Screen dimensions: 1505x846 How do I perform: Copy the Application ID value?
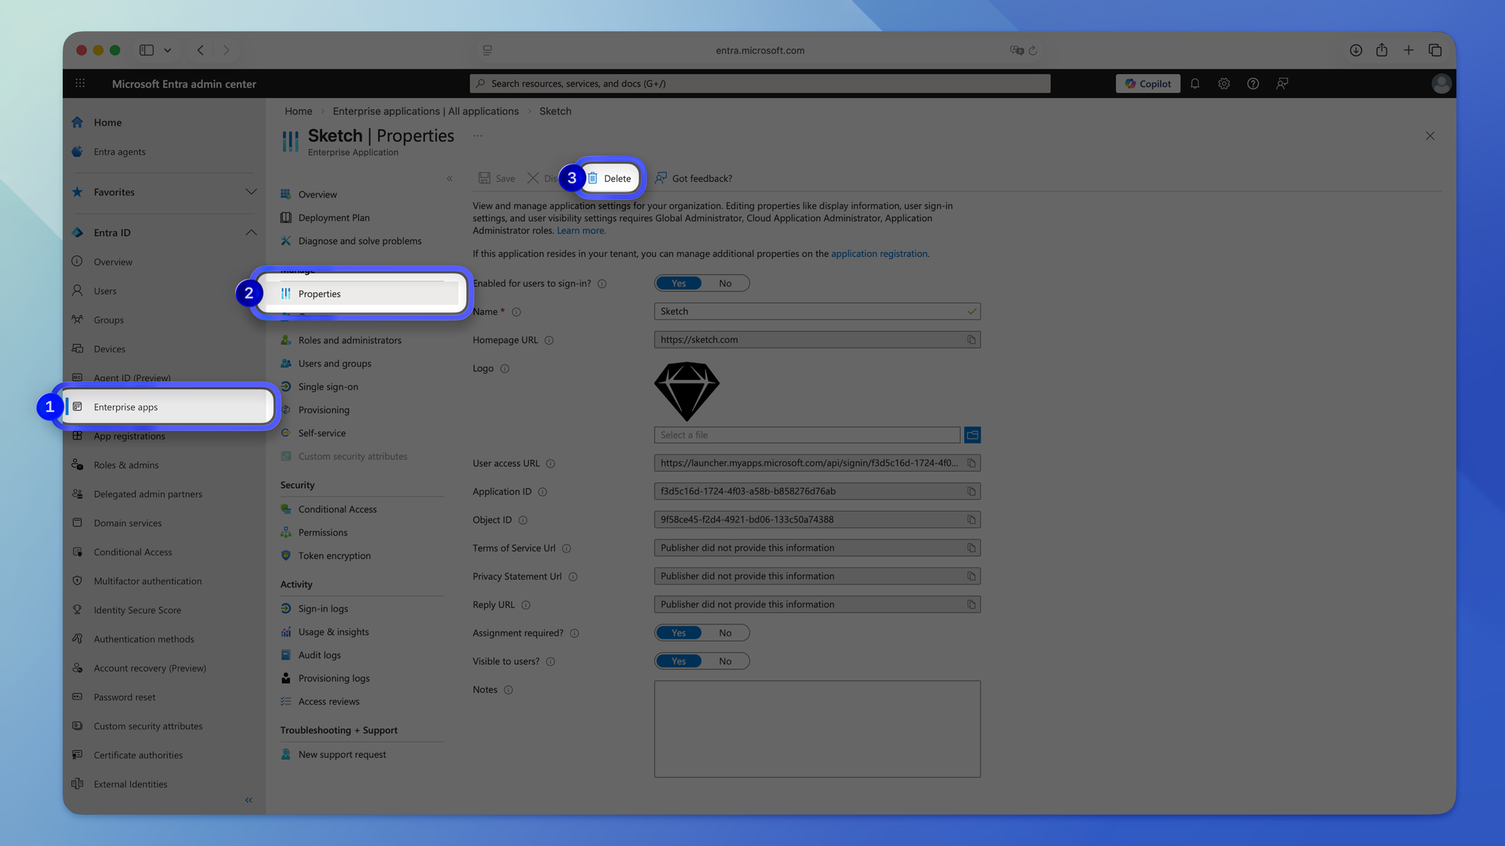[971, 491]
